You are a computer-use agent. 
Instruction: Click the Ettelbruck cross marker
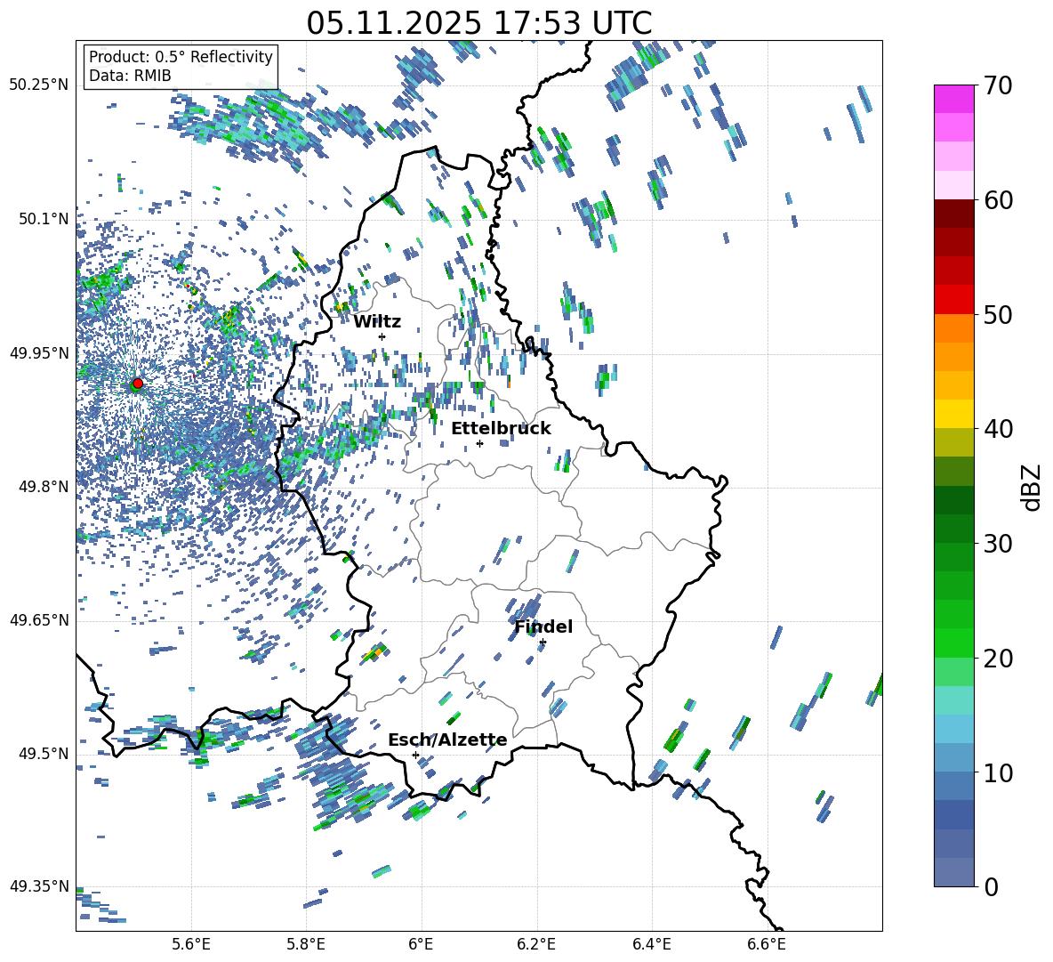pos(479,443)
